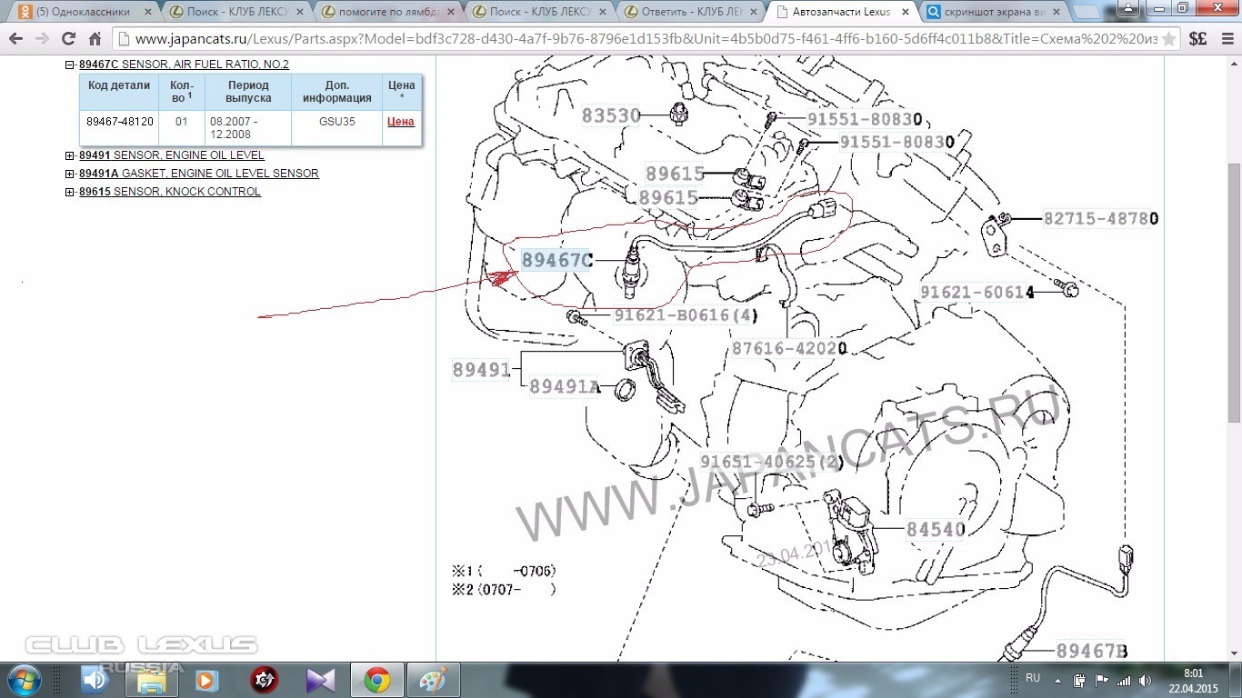Click the 89467B label on the diagram
This screenshot has height=698, width=1242.
click(x=1092, y=651)
